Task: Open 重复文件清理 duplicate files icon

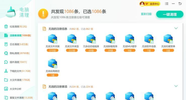Action: click(6, 98)
